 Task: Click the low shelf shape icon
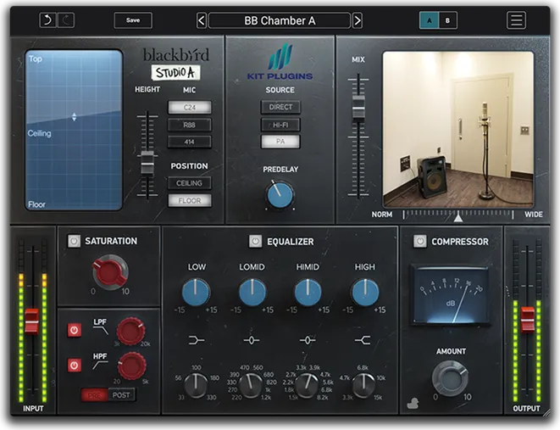pyautogui.click(x=197, y=340)
